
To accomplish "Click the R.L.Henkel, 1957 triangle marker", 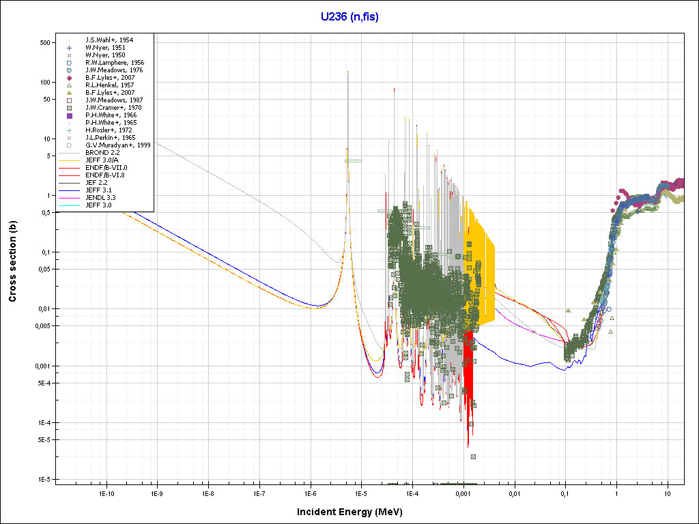I will (69, 85).
